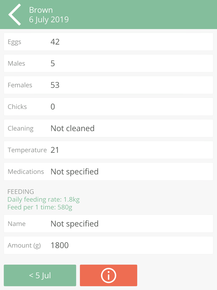Image resolution: width=217 pixels, height=290 pixels.
Task: Click the left-pointing arrow on 5 Jul button
Action: (40, 275)
